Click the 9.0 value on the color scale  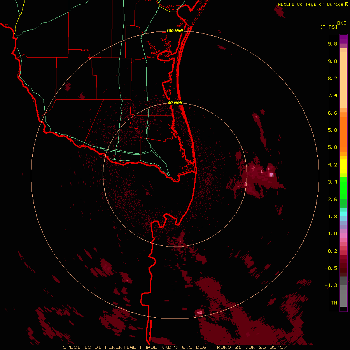332,61
